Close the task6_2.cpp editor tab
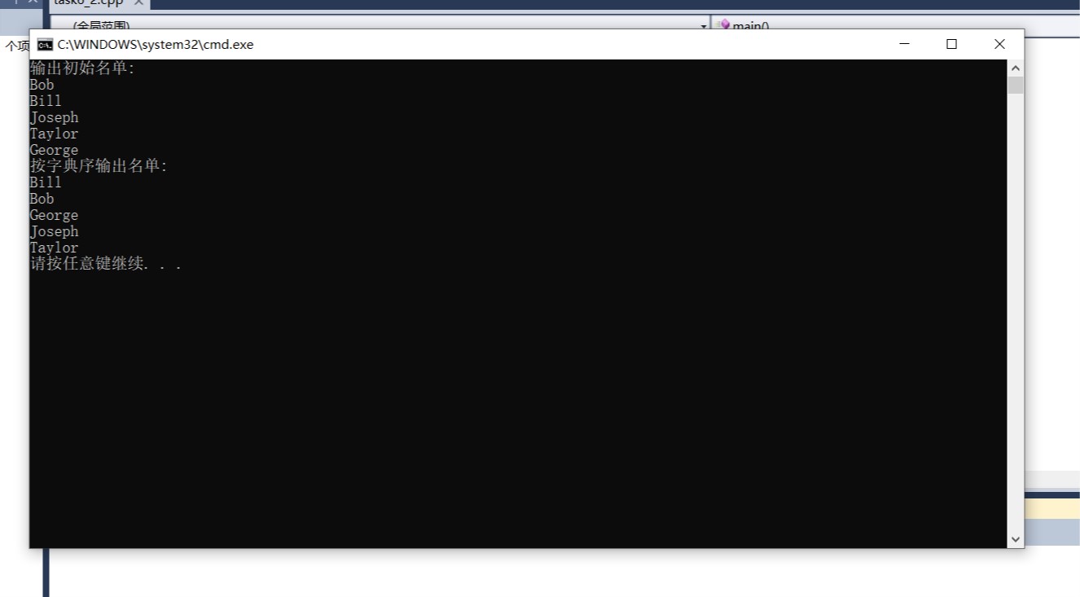1080x597 pixels. tap(138, 2)
